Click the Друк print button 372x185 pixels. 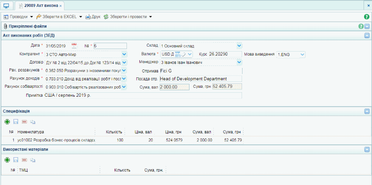pyautogui.click(x=93, y=17)
